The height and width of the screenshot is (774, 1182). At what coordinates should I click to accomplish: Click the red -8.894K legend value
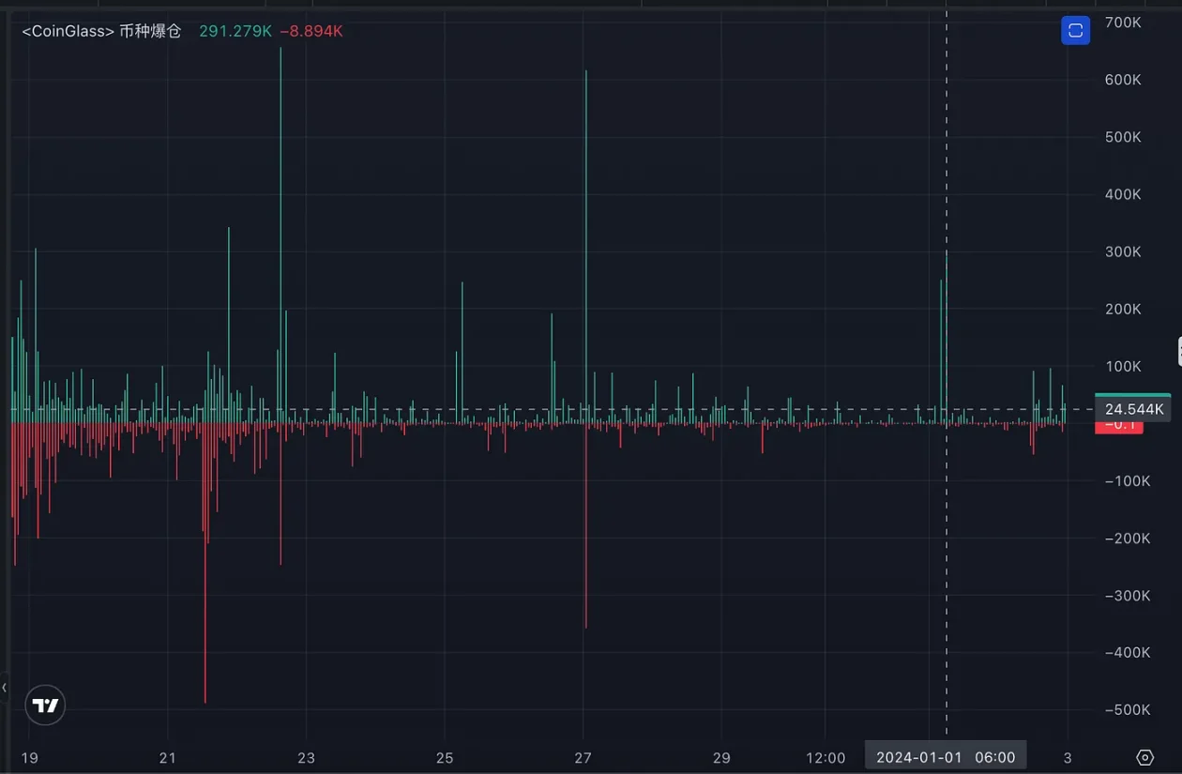pyautogui.click(x=311, y=31)
